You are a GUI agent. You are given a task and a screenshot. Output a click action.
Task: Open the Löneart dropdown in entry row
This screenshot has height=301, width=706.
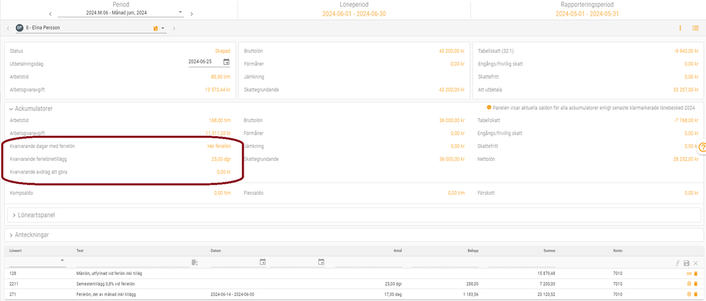pyautogui.click(x=63, y=262)
